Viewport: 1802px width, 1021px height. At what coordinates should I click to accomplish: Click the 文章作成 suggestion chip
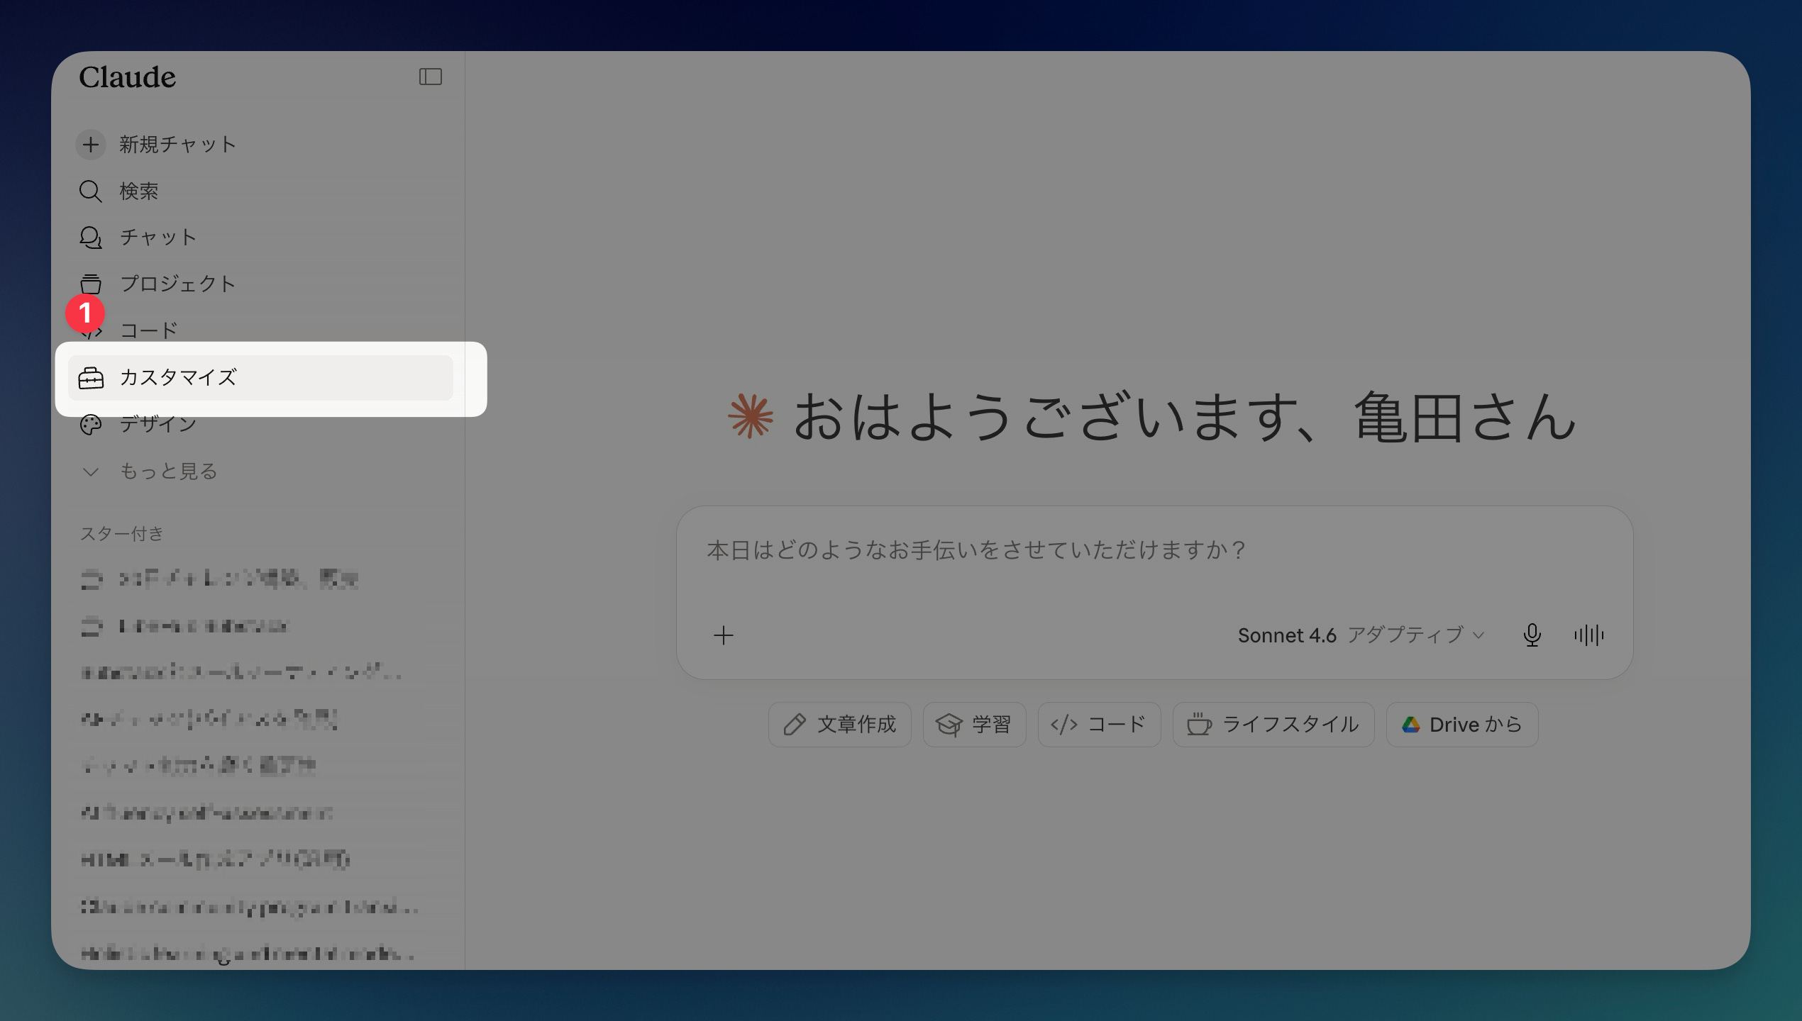[839, 725]
